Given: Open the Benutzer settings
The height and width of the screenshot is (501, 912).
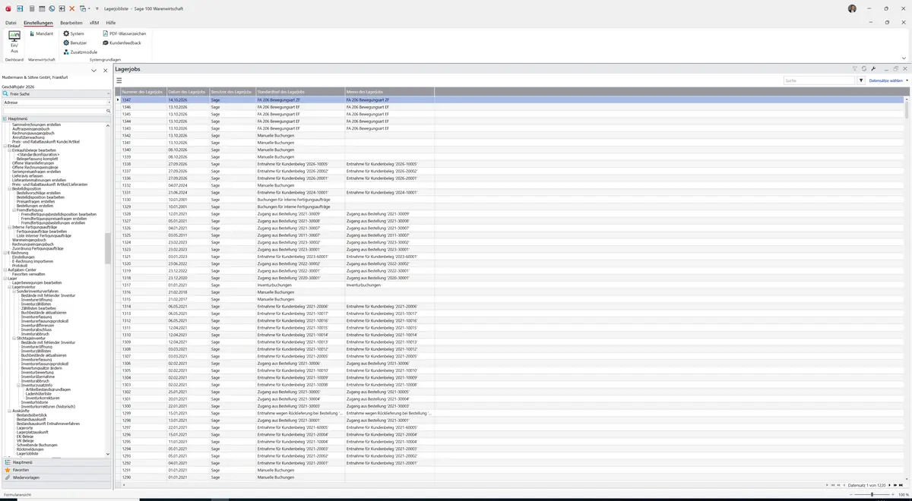Looking at the screenshot, I should tap(74, 43).
